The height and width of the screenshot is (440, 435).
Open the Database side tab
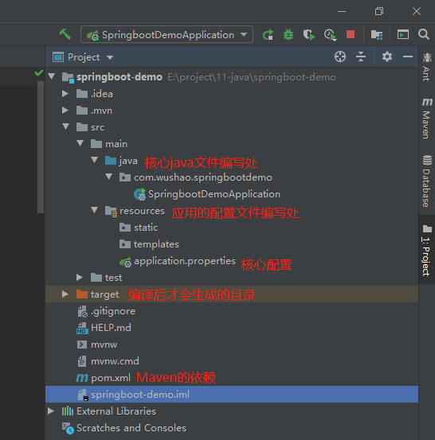click(427, 181)
